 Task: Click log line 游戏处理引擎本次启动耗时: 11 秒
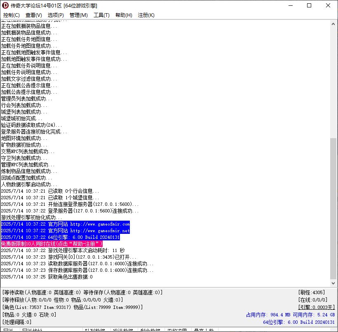63,250
